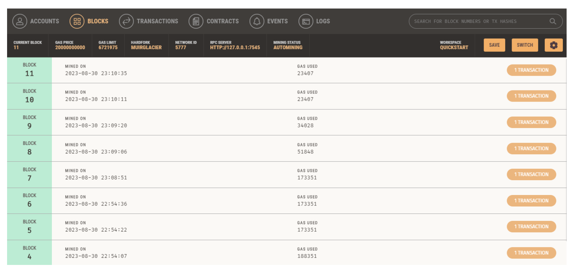Switch to the Transactions tab label
The height and width of the screenshot is (274, 572).
tap(157, 21)
